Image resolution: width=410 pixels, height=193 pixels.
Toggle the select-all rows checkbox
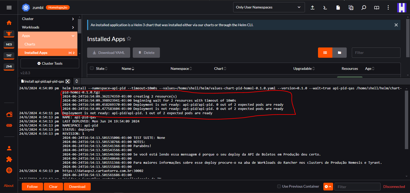coord(92,68)
